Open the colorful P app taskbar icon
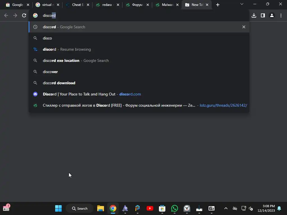Screen dimensions: 287x215 point(137,208)
